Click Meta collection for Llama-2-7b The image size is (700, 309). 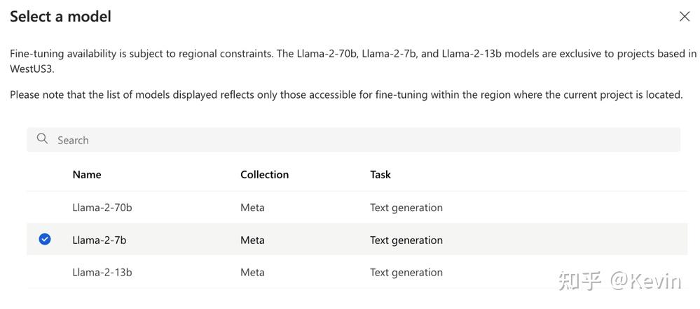click(252, 240)
